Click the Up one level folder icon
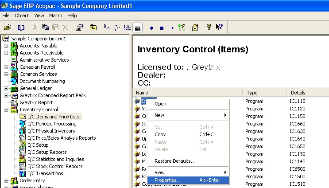 (93, 27)
